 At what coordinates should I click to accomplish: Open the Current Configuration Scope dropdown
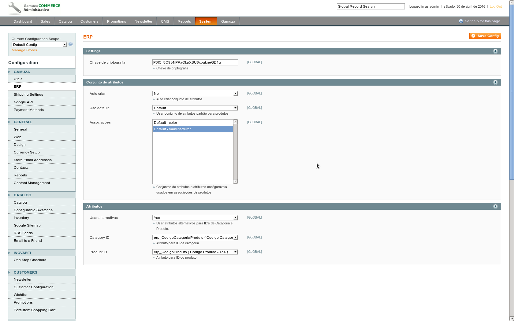[39, 45]
